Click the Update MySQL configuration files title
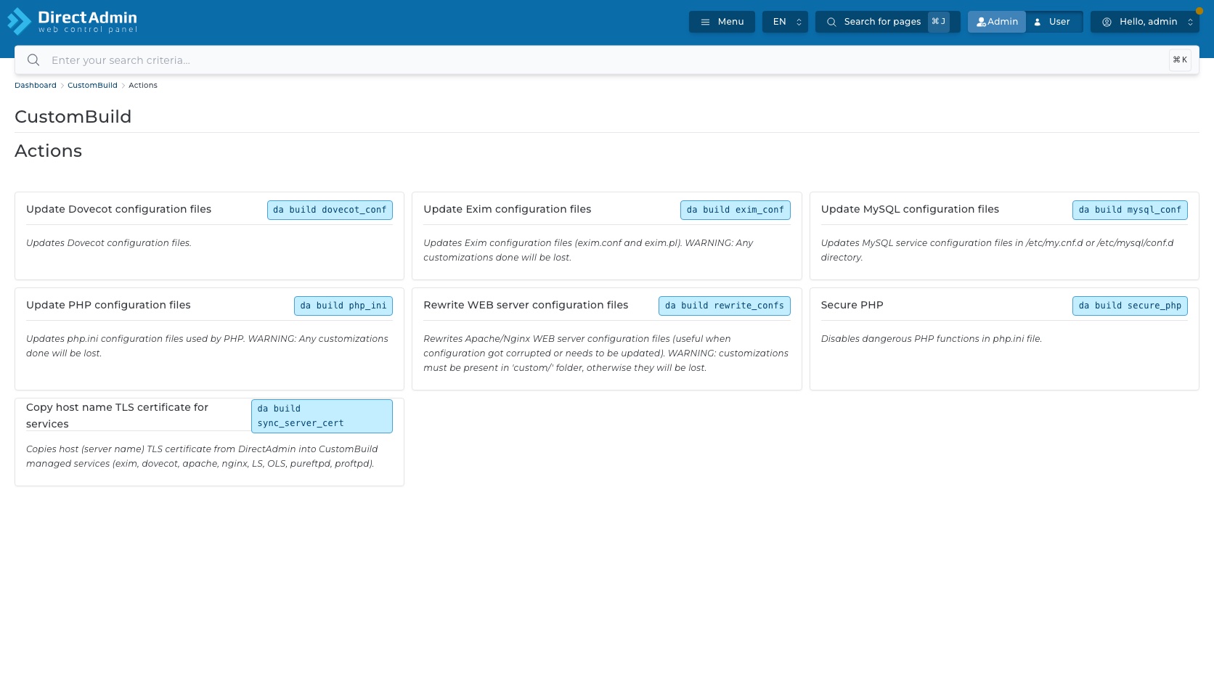Viewport: 1214px width, 683px height. pyautogui.click(x=910, y=209)
